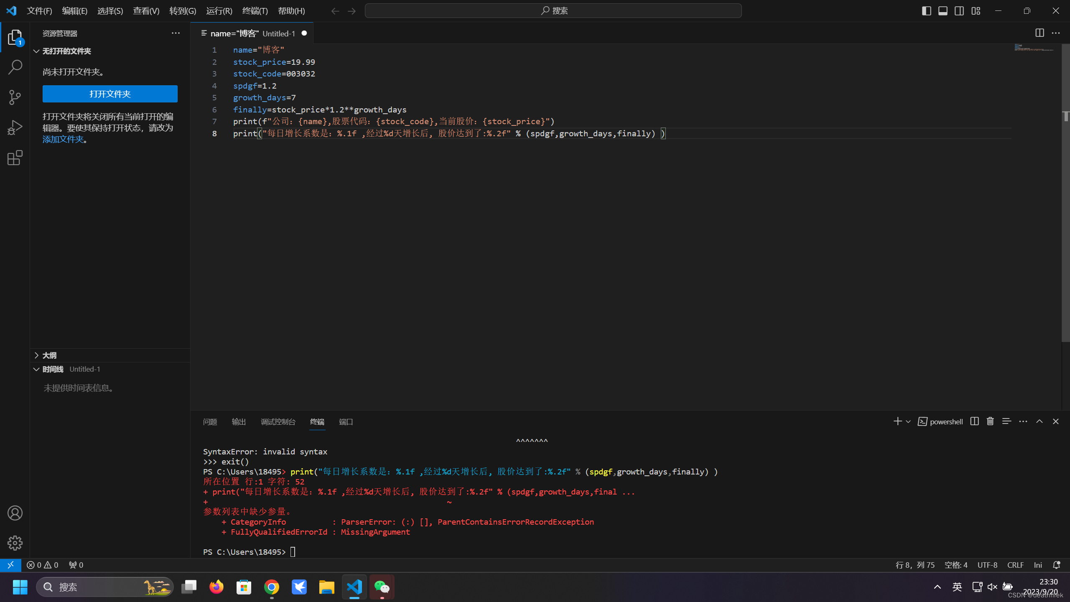Open new terminal profile dropdown arrow
Screen dimensions: 1070x602
click(908, 421)
